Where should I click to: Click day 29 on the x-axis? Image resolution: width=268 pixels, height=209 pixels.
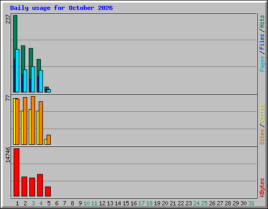coord(236,203)
